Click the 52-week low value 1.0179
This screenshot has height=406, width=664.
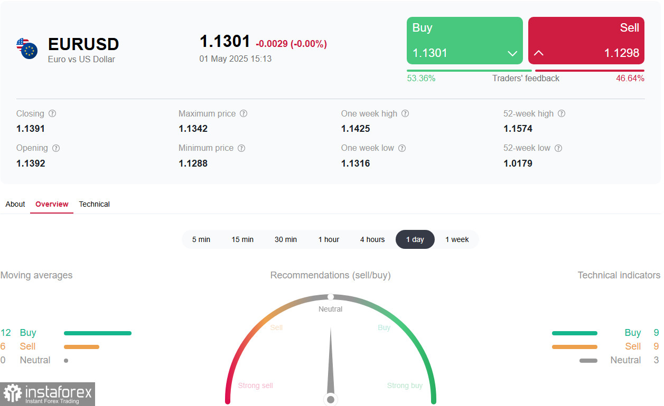click(x=518, y=163)
